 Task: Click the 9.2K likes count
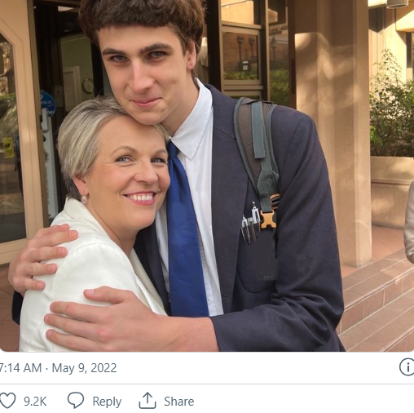(35, 402)
